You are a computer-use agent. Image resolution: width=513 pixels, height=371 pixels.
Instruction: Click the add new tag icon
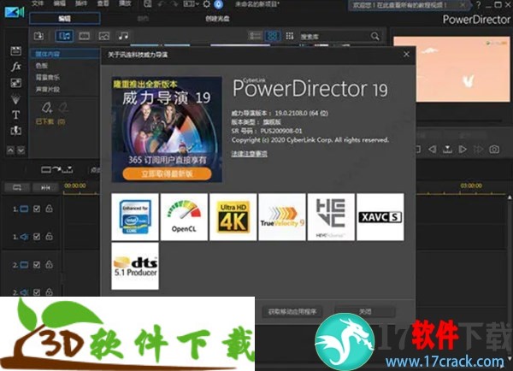[47, 108]
